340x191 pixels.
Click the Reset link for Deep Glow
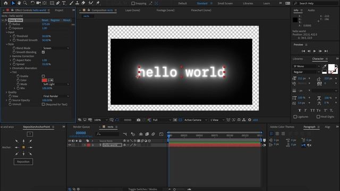(x=45, y=20)
